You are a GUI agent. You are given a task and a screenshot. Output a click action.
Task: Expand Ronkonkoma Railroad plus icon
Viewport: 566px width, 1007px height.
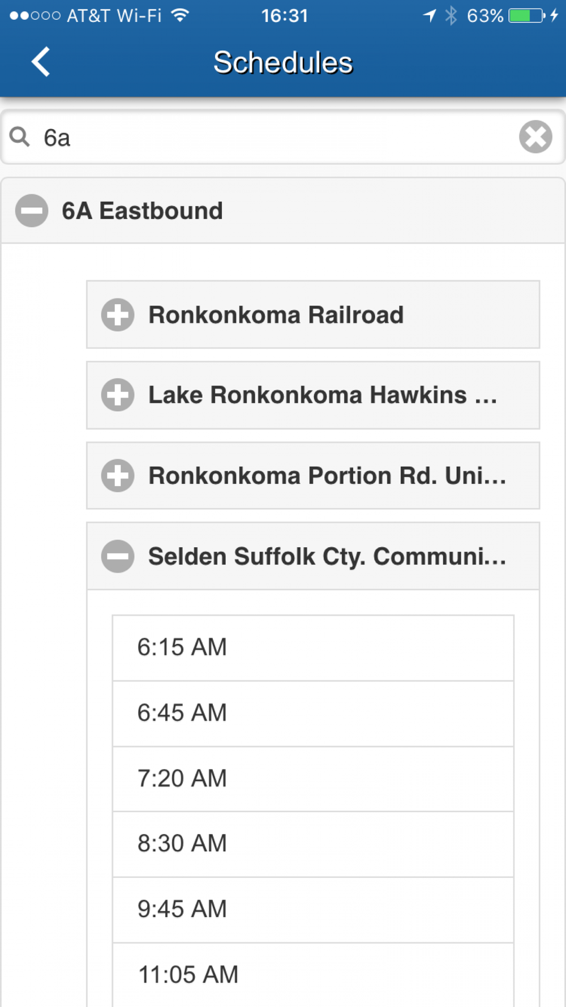click(118, 315)
